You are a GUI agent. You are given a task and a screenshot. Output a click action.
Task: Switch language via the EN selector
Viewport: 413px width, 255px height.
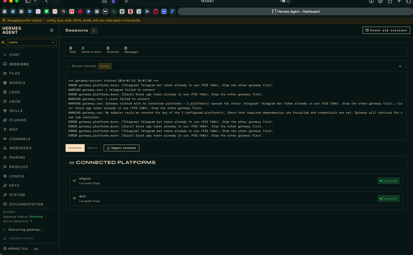[36, 249]
